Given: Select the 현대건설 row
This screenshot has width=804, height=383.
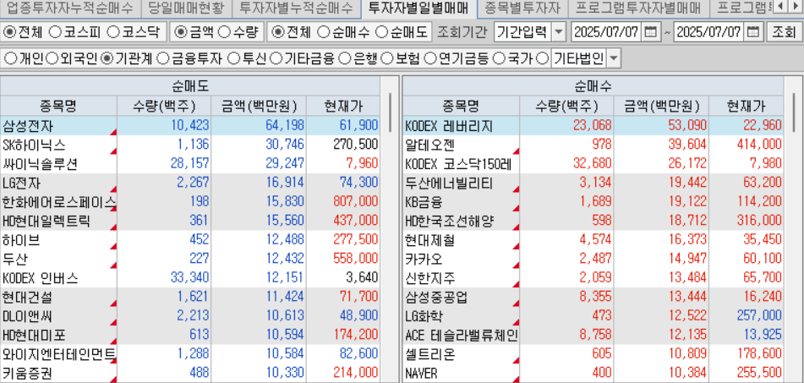Looking at the screenshot, I should point(189,298).
